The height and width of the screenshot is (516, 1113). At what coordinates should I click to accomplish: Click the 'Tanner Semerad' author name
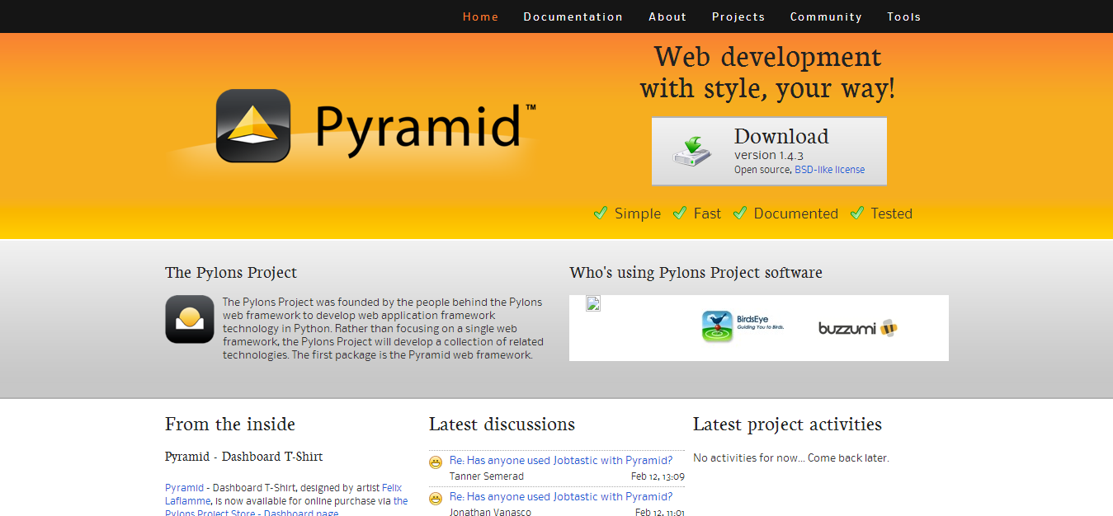click(x=487, y=476)
